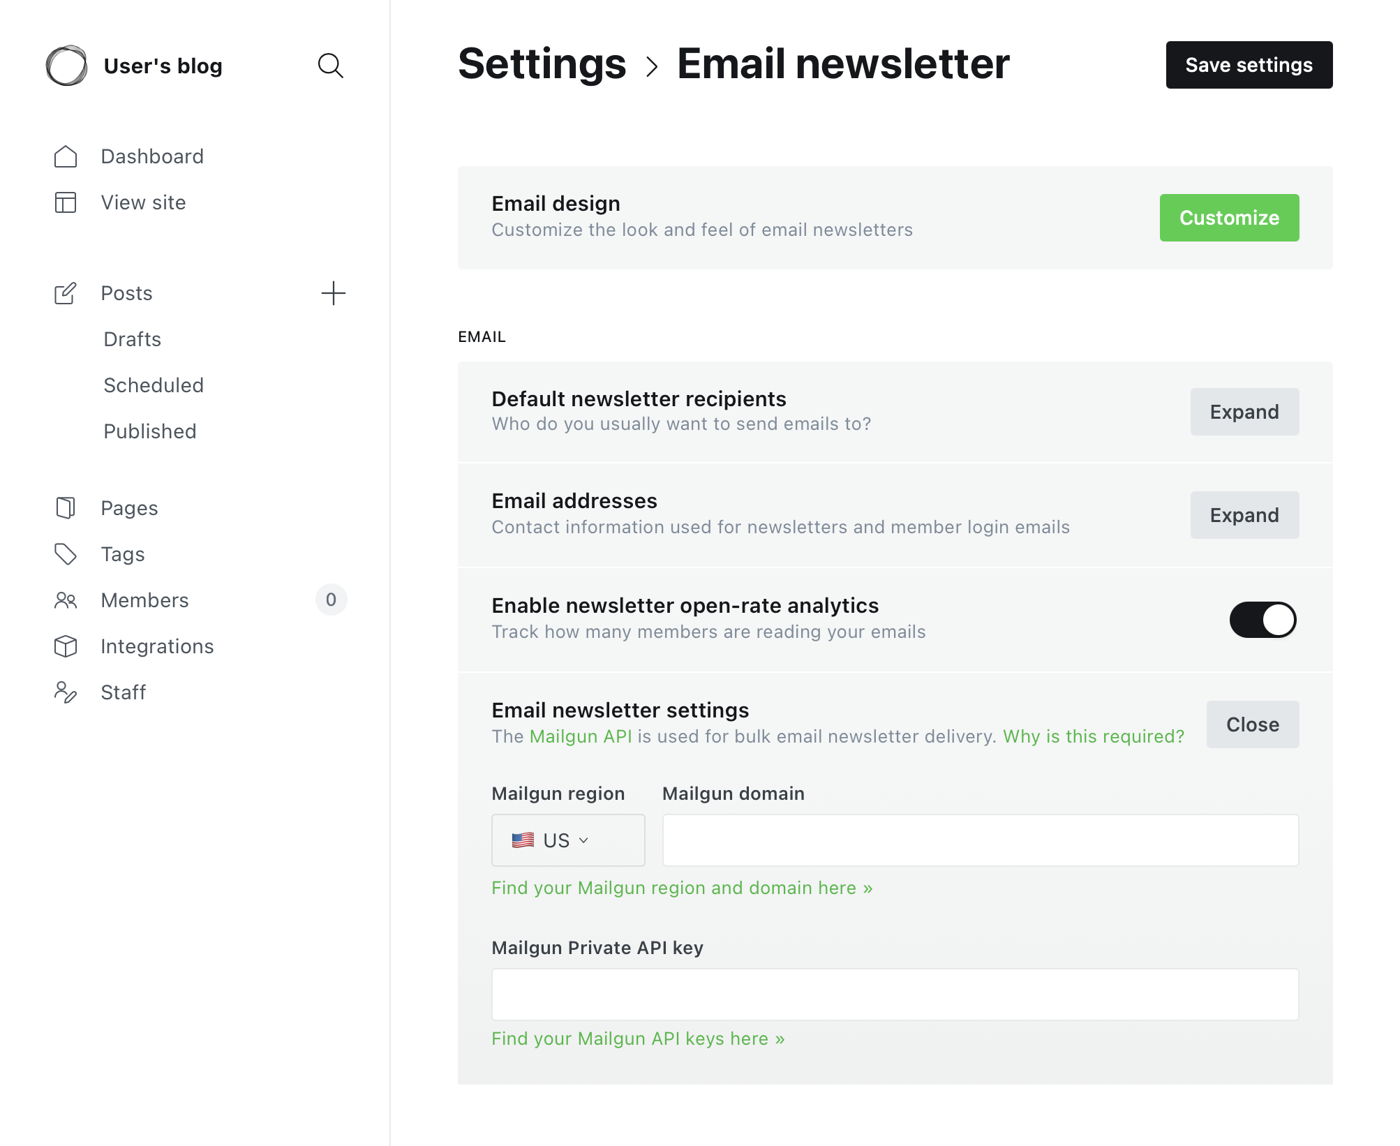The width and height of the screenshot is (1400, 1146).
Task: Click the Tags label icon
Action: (x=65, y=554)
